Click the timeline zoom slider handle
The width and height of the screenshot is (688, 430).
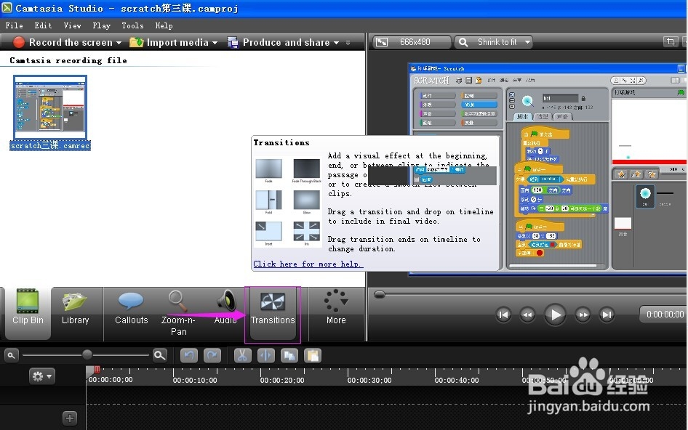[x=87, y=354]
